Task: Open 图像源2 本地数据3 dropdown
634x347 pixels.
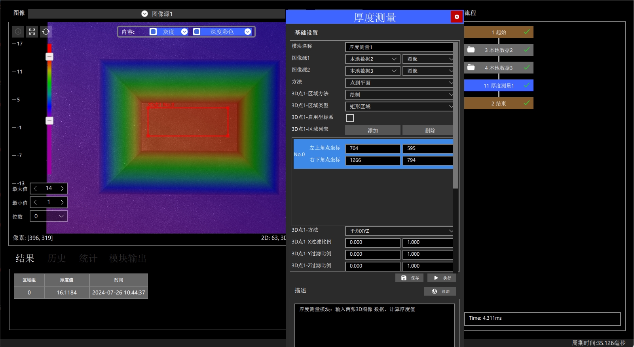Action: coord(373,71)
